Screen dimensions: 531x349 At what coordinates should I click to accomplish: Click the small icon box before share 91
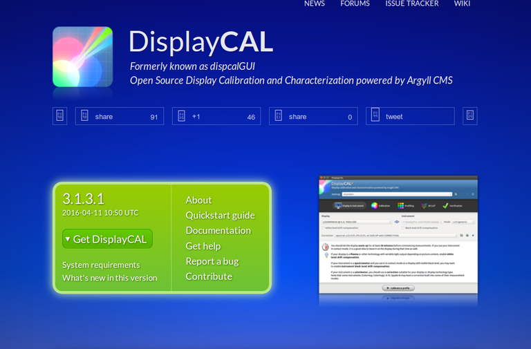click(59, 116)
